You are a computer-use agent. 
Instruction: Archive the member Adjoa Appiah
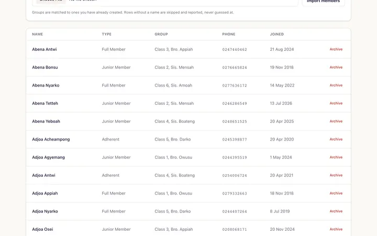[x=336, y=193]
